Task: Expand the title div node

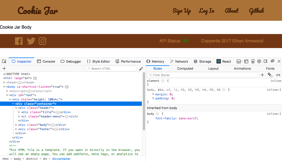Action: (19, 112)
